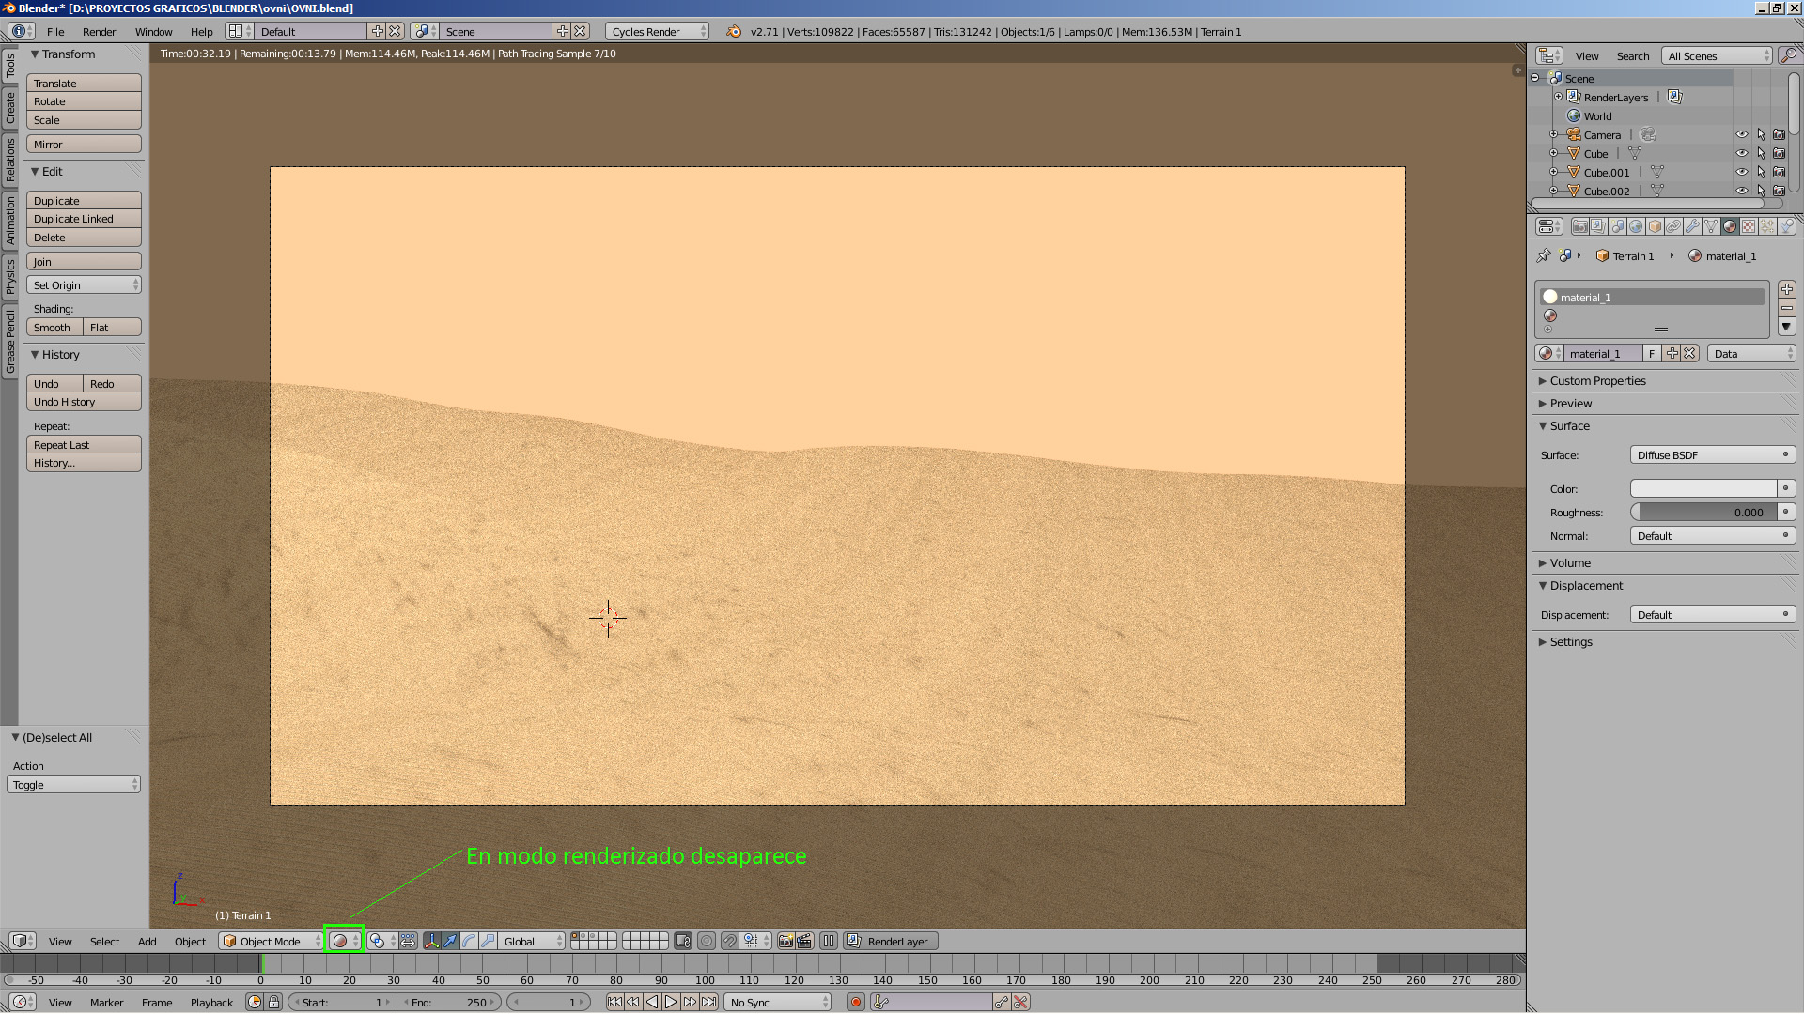The image size is (1804, 1014).
Task: Open the rendered viewport shading selector
Action: (344, 941)
